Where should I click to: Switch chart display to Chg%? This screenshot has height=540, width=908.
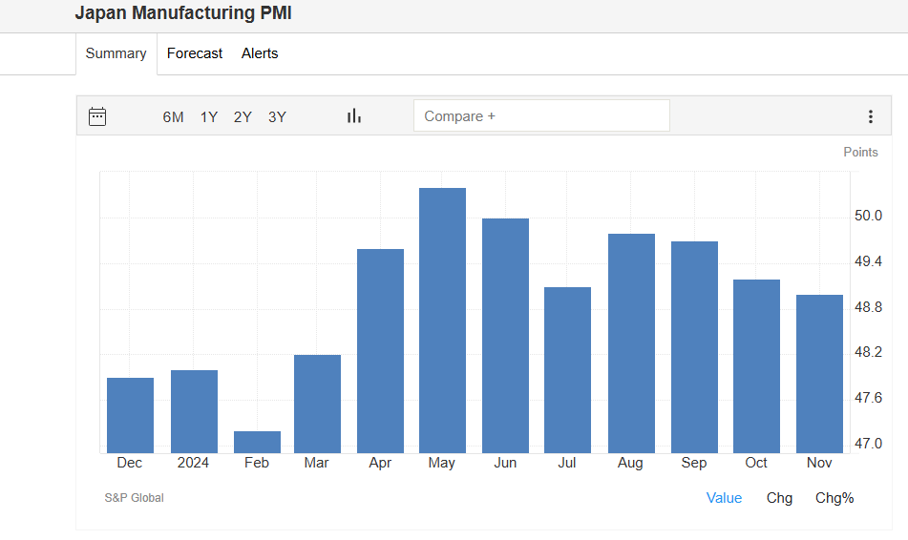tap(834, 498)
